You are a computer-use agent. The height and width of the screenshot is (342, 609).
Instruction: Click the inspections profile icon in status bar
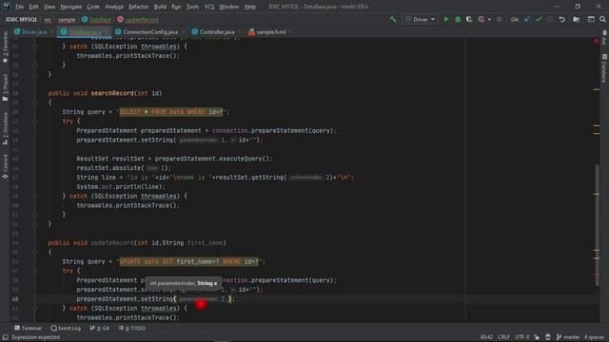click(548, 337)
